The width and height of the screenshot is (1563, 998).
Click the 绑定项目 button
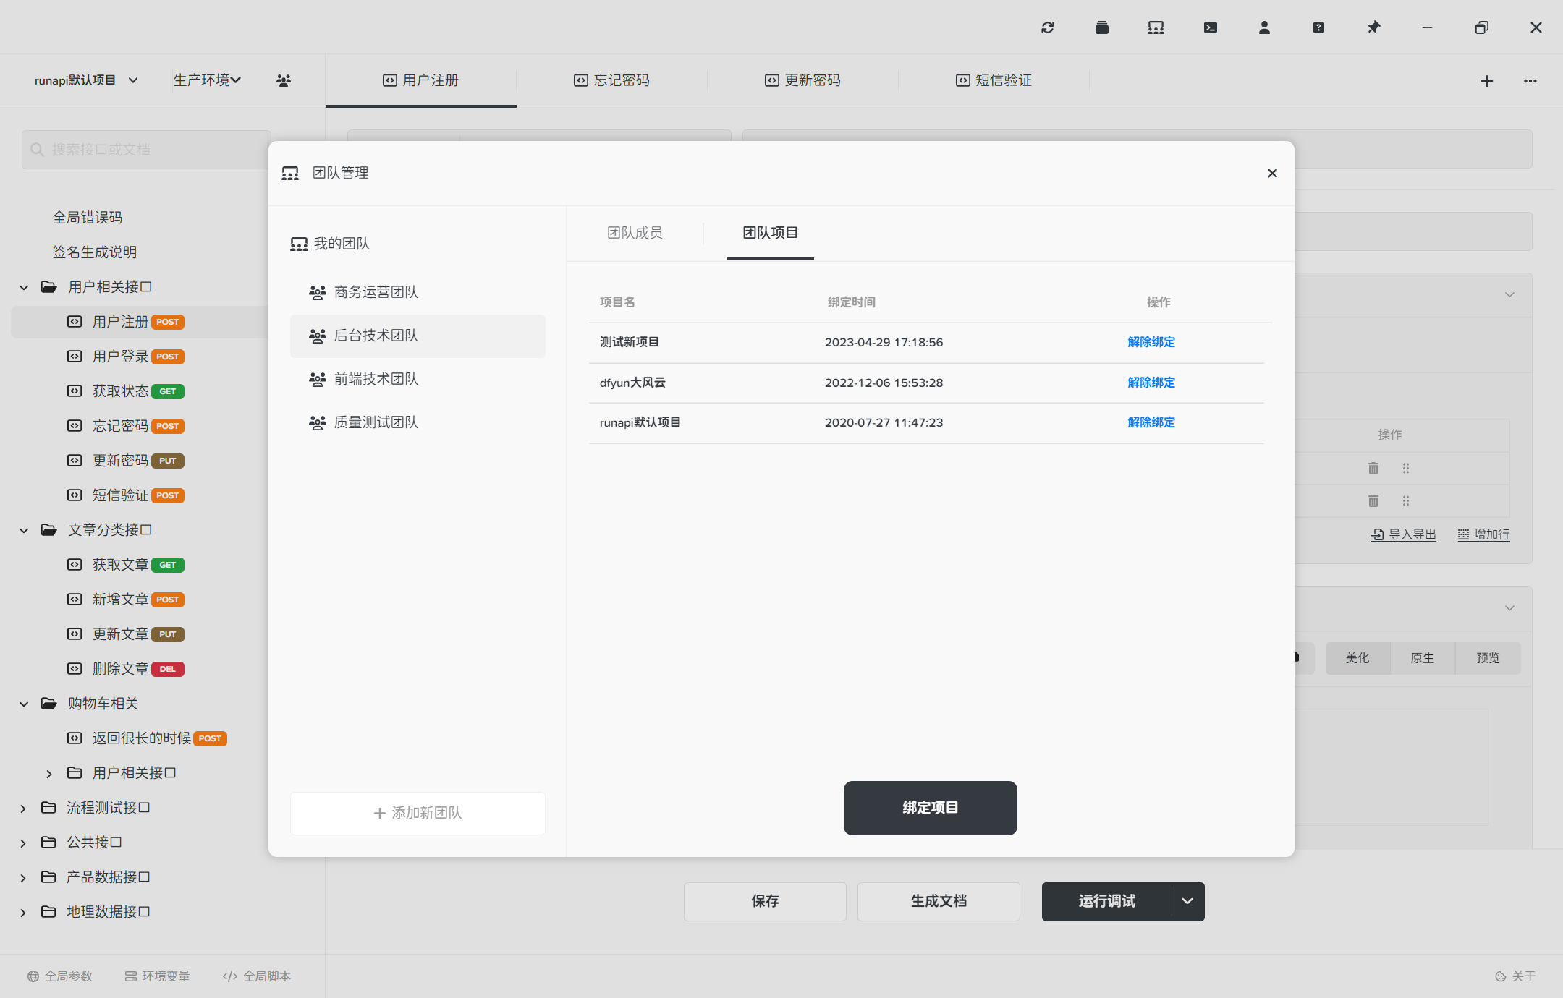pos(929,808)
